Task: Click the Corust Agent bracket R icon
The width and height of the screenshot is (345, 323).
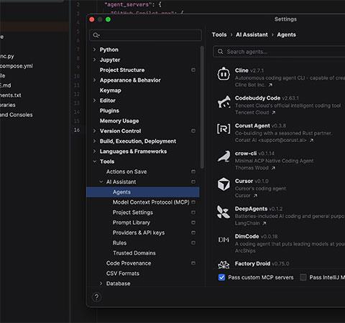Action: click(224, 129)
